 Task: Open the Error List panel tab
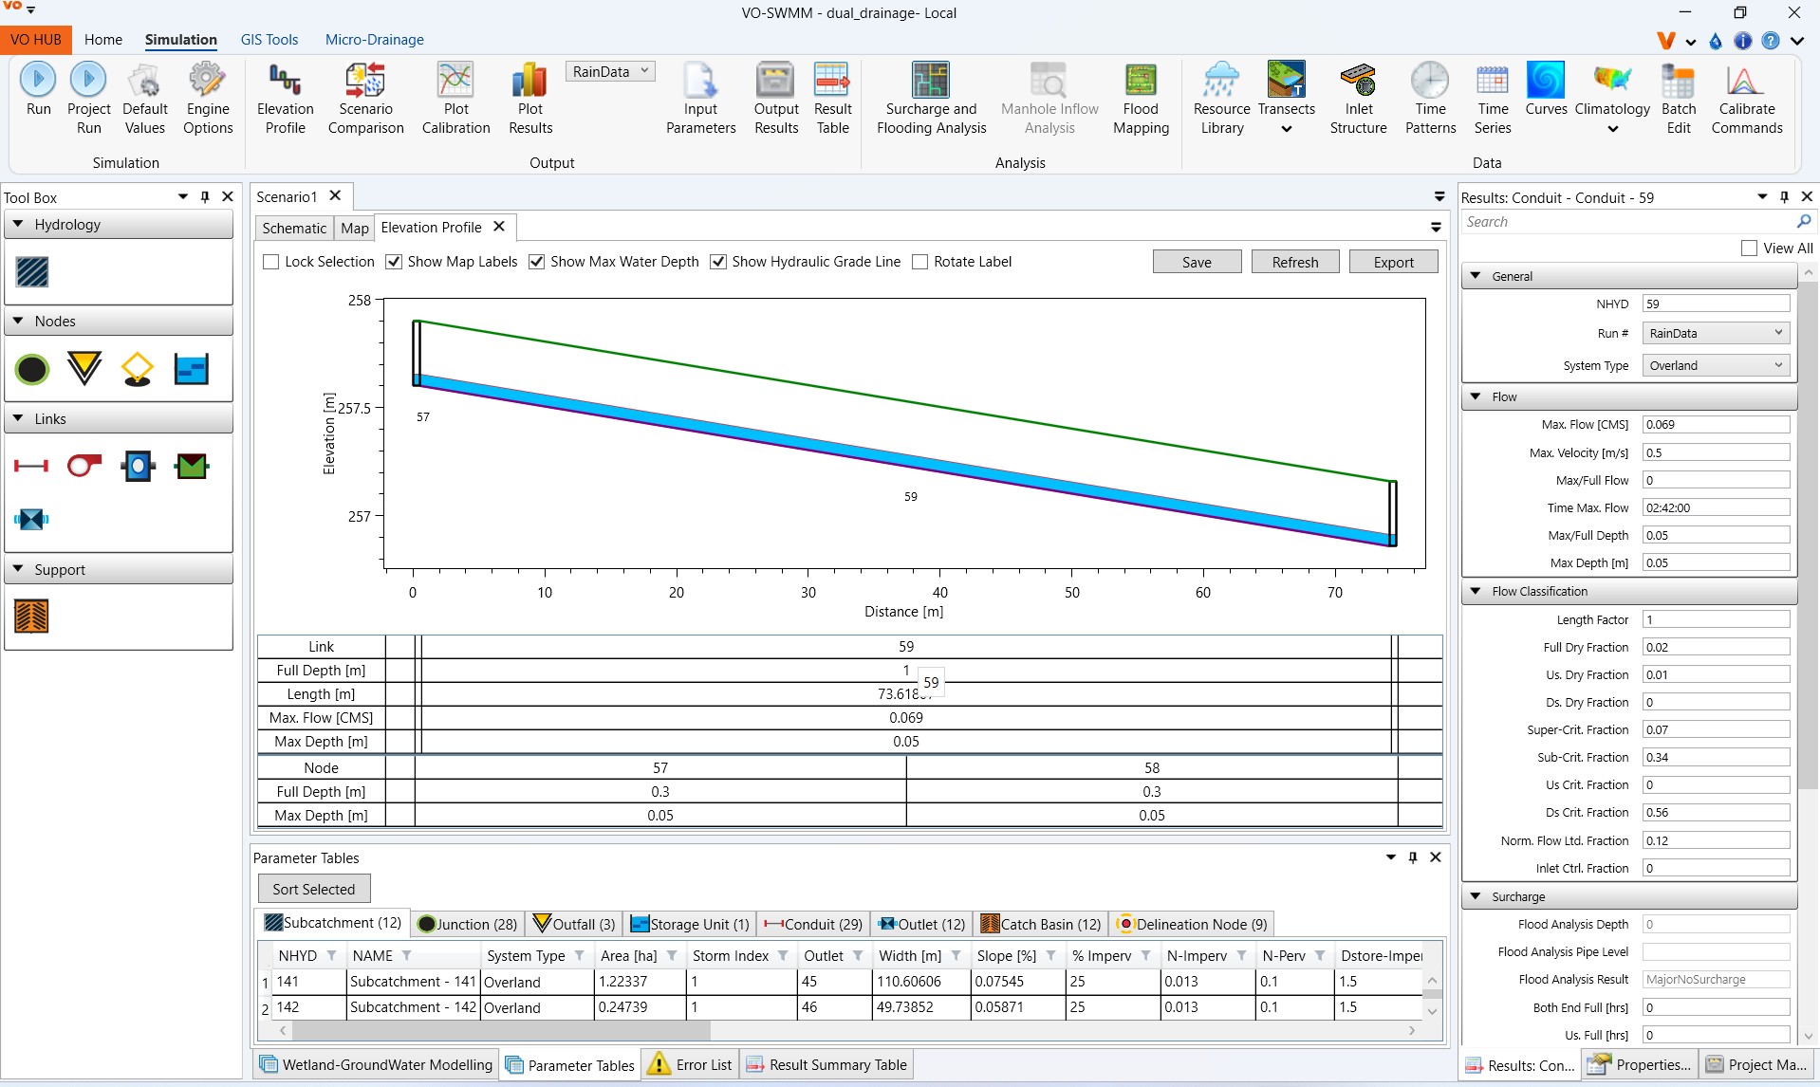tap(690, 1064)
